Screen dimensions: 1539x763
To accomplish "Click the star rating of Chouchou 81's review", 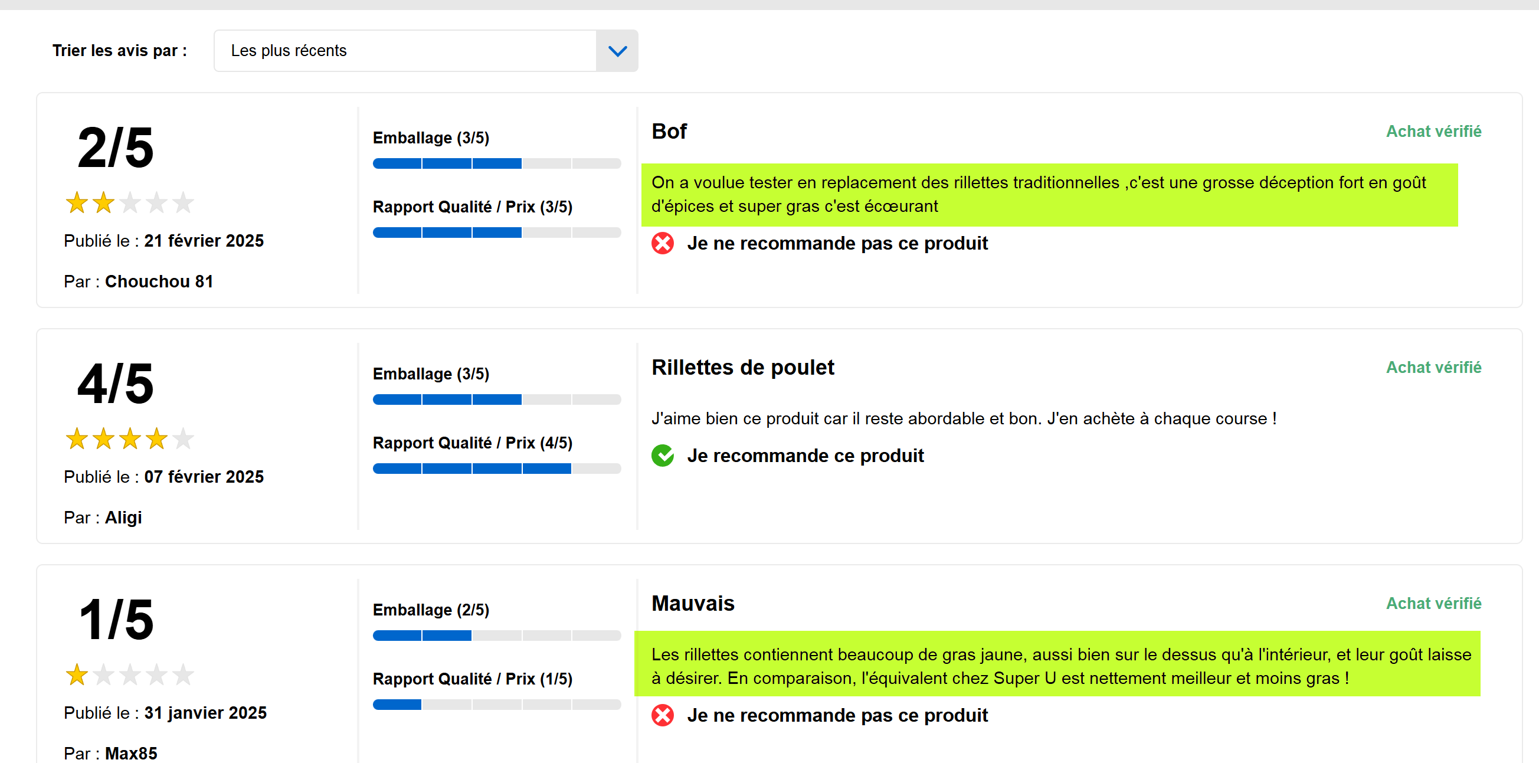I will (130, 202).
